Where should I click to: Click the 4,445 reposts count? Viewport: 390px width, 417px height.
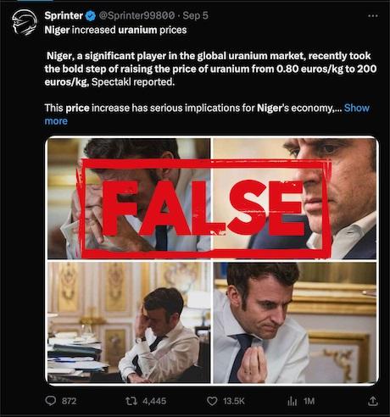[154, 401]
